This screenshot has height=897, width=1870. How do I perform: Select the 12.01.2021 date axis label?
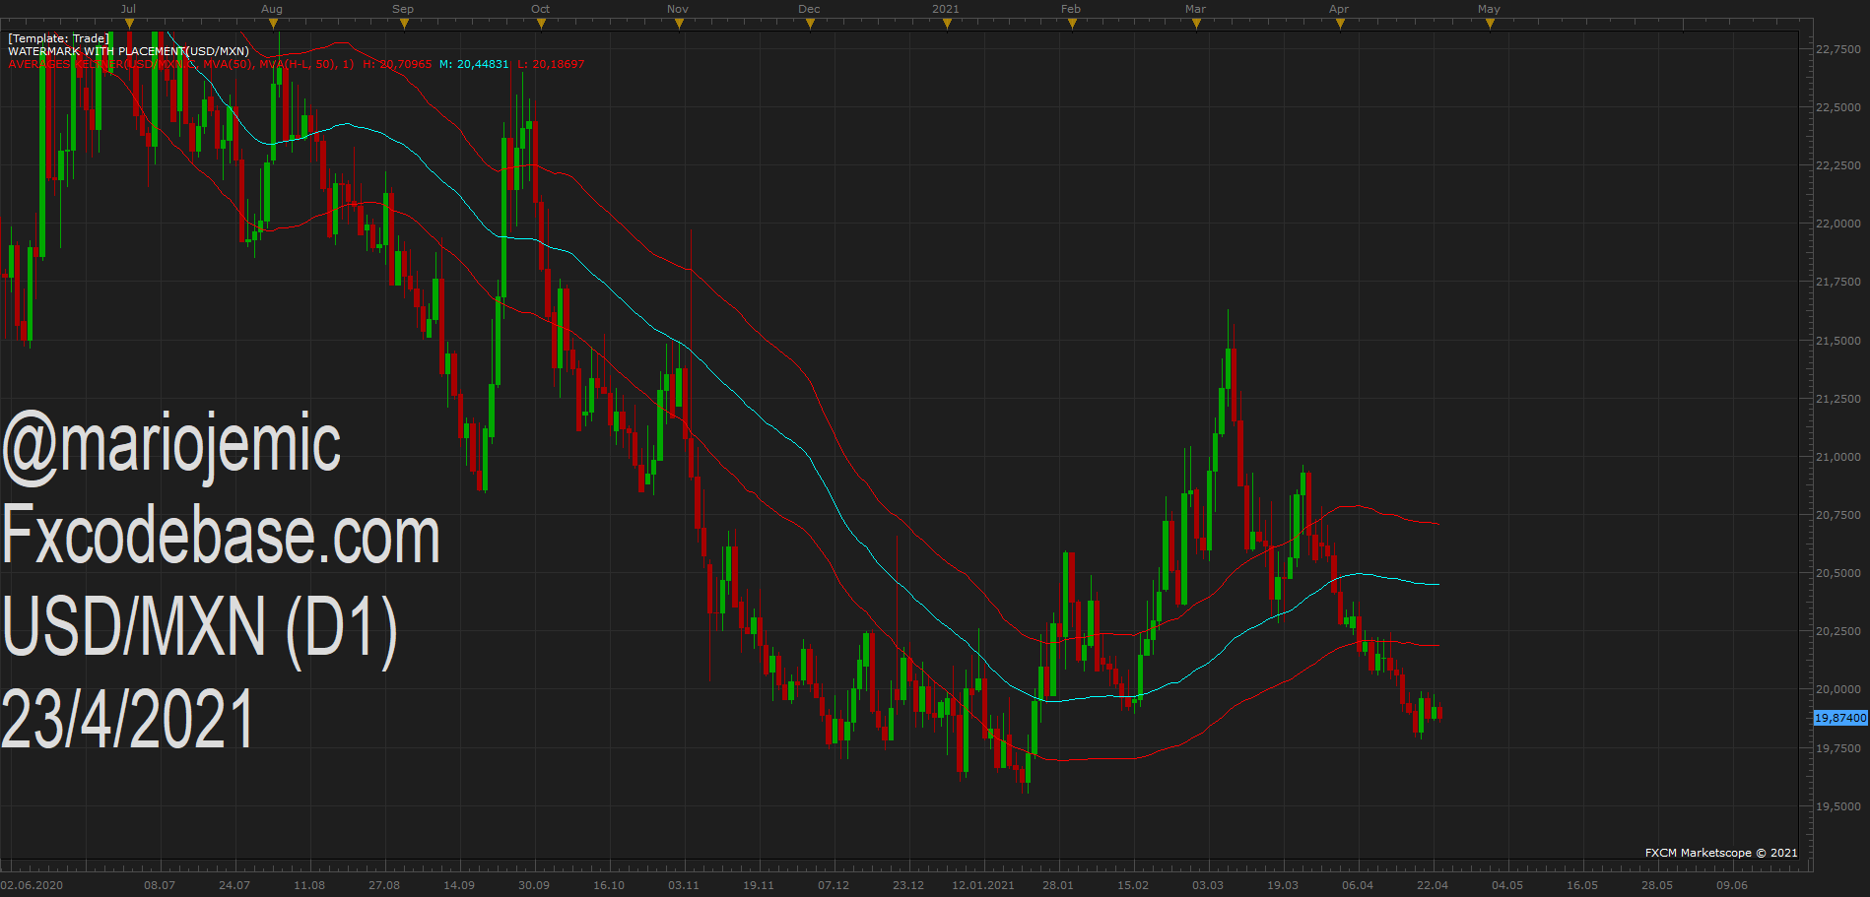983,885
